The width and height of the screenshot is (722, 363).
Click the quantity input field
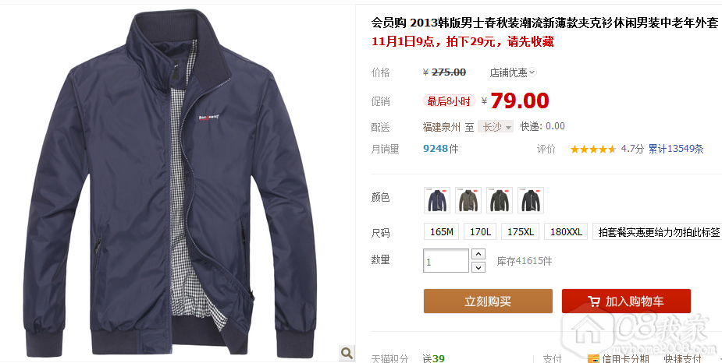[x=446, y=260]
